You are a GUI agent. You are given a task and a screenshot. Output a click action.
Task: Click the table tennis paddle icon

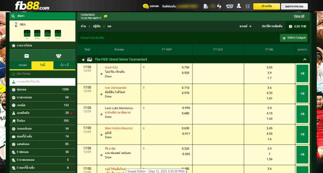point(14,121)
